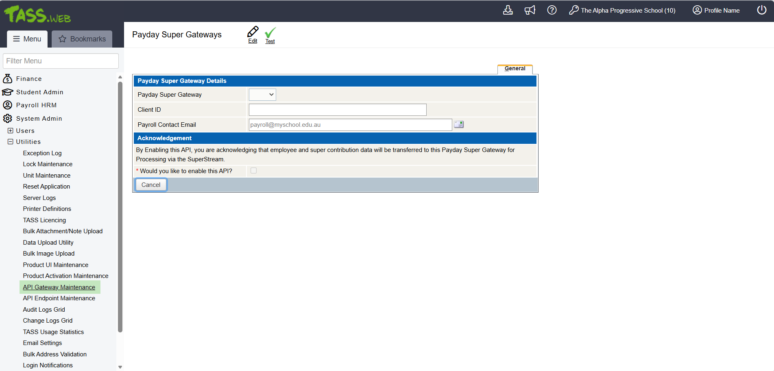Click the TASS.web logo
Image resolution: width=774 pixels, height=371 pixels.
coord(37,14)
